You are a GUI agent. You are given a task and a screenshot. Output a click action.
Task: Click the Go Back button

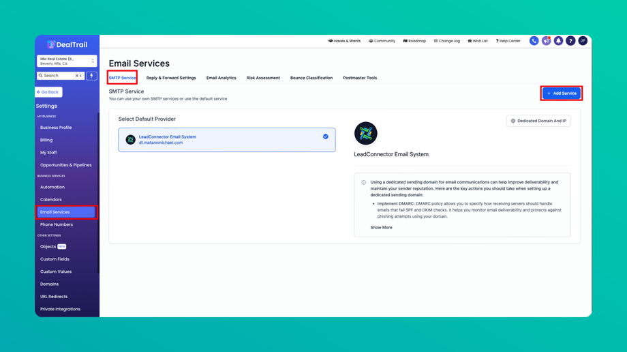pos(48,92)
